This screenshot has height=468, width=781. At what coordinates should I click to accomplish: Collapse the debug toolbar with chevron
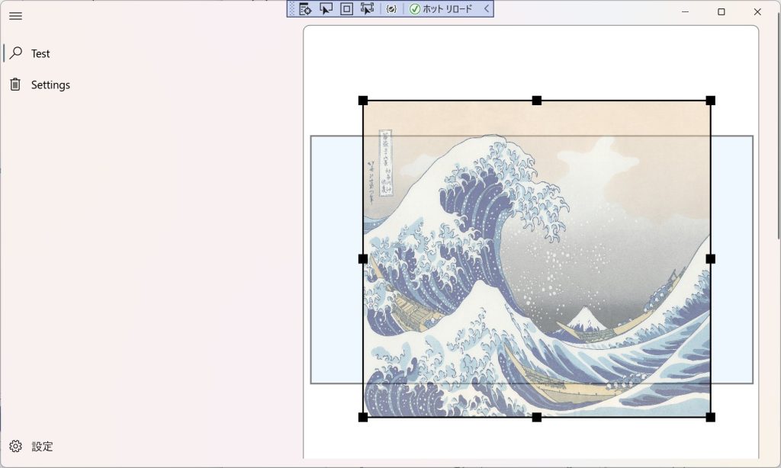click(x=486, y=8)
